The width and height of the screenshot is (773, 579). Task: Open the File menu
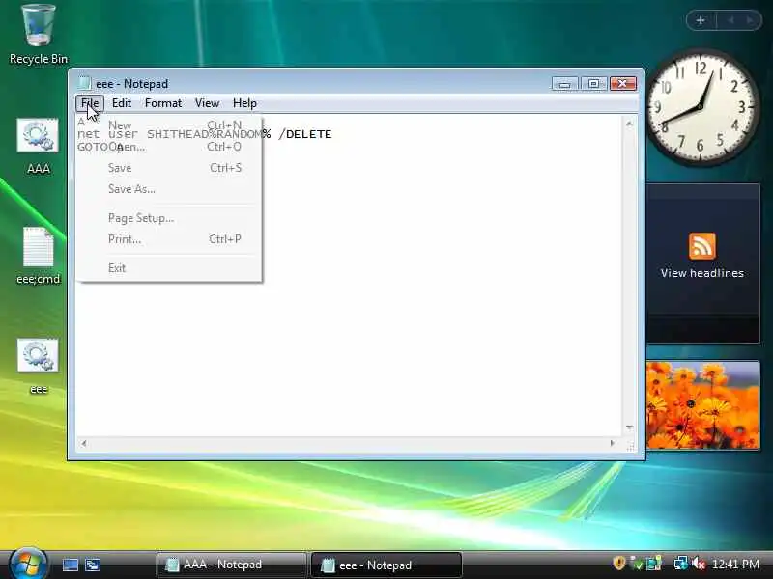click(90, 103)
